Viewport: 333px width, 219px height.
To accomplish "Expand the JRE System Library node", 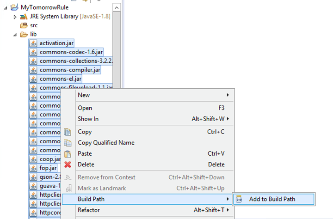I will point(15,17).
